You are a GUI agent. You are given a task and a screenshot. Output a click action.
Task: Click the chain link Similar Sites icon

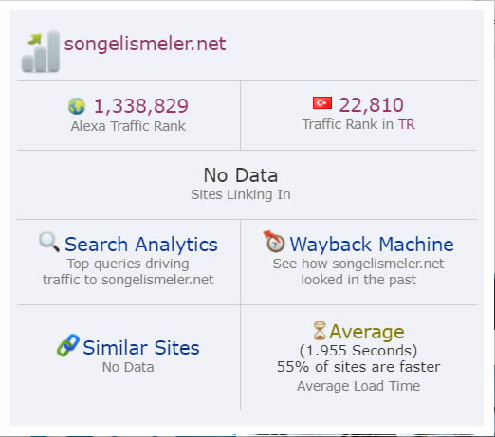(68, 345)
